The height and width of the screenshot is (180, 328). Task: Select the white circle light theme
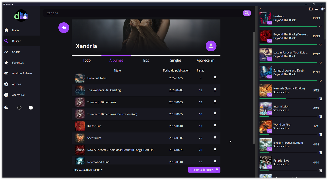pyautogui.click(x=31, y=108)
